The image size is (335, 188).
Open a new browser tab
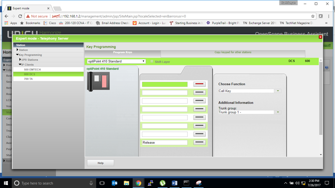click(57, 9)
